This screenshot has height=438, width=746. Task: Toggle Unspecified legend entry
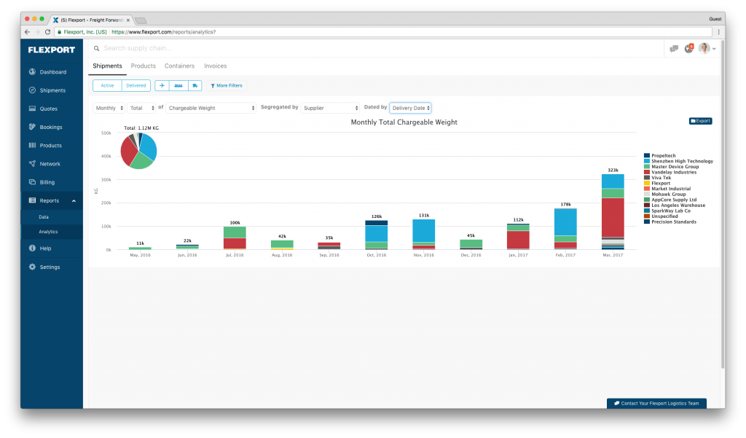(x=661, y=216)
